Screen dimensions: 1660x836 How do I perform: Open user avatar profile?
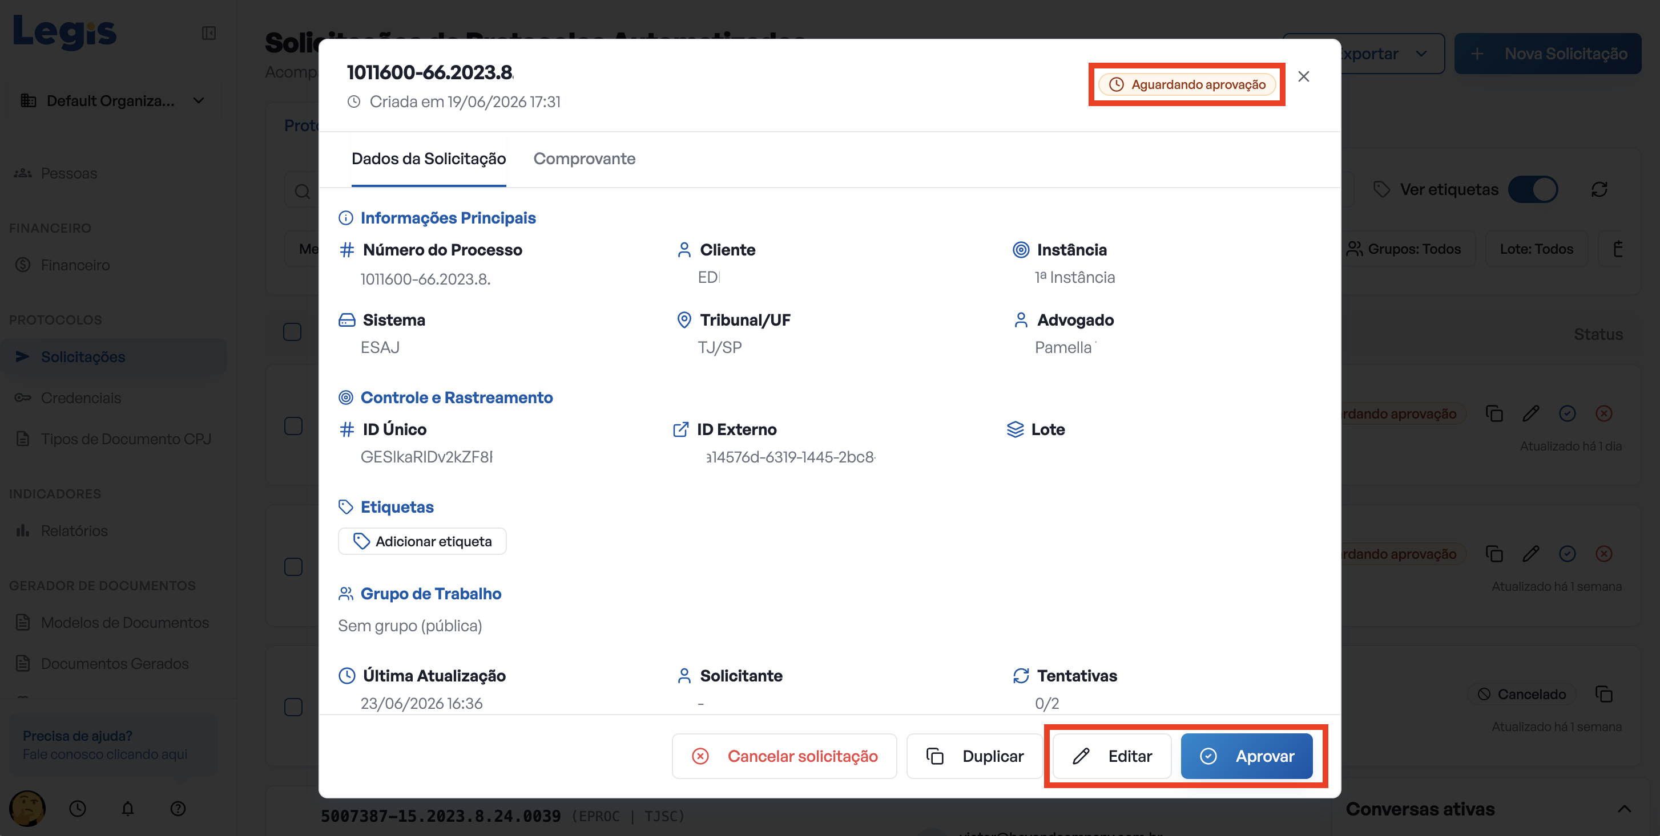[x=27, y=808]
